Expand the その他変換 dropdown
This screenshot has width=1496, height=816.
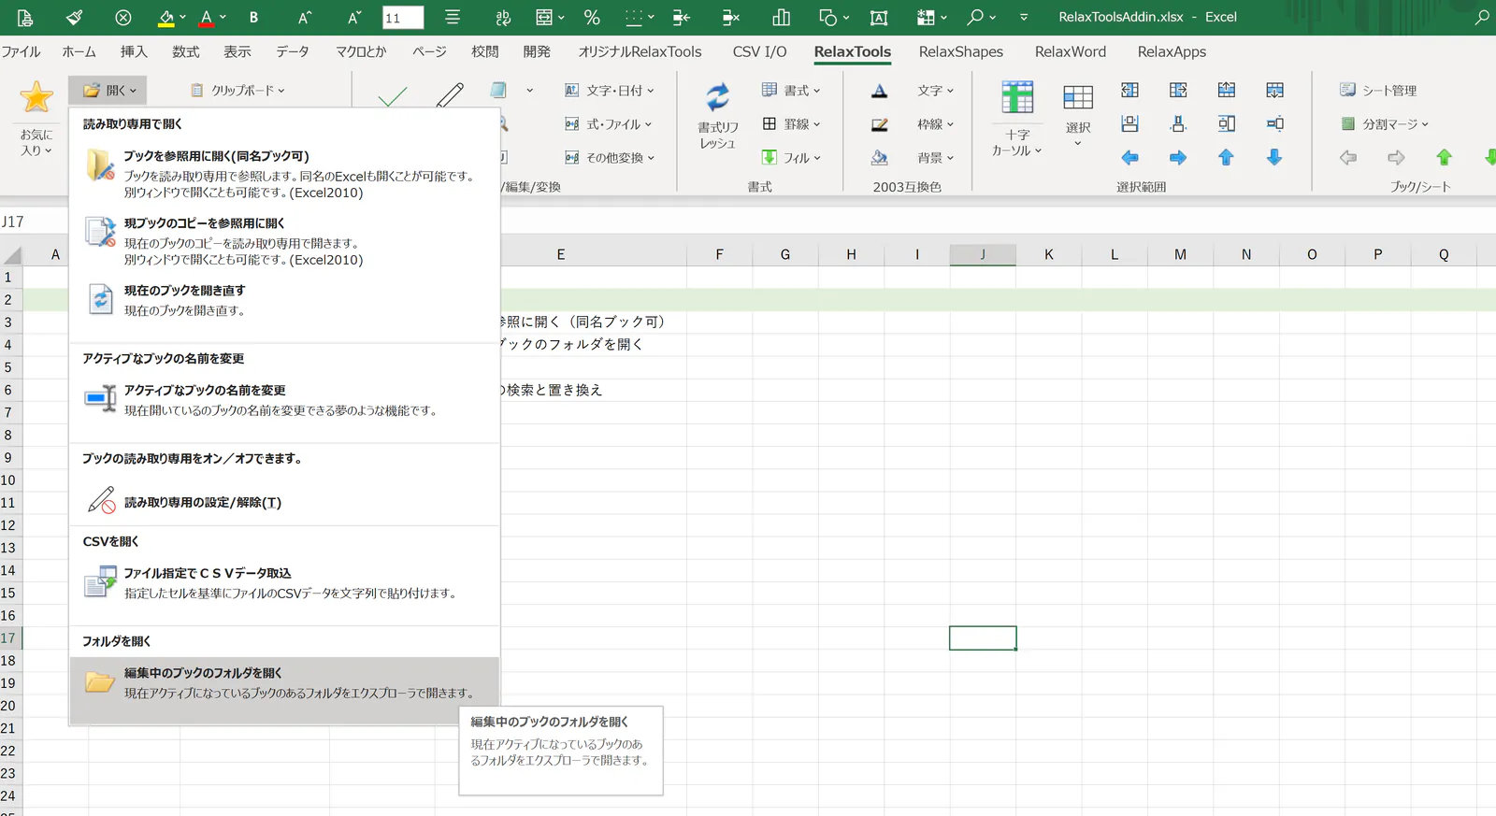click(x=610, y=158)
